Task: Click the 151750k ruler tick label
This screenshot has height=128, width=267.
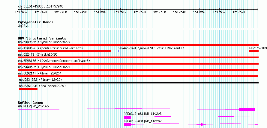Action: [x=100, y=12]
